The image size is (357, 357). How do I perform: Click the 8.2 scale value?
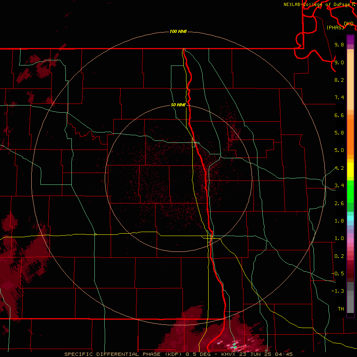[339, 80]
